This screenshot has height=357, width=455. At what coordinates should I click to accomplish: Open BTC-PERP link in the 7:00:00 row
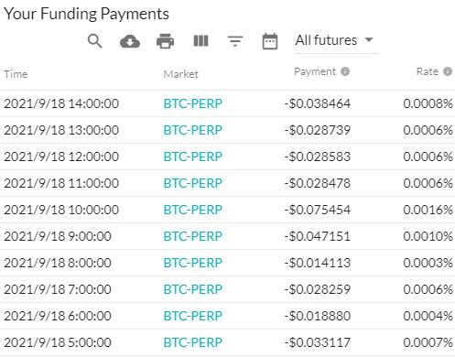(x=193, y=289)
